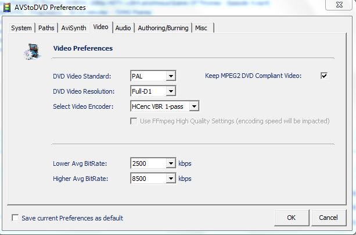This screenshot has width=356, height=235.
Task: Toggle Keep MPEG2 DVD Compliant Video checkbox
Action: pyautogui.click(x=324, y=76)
